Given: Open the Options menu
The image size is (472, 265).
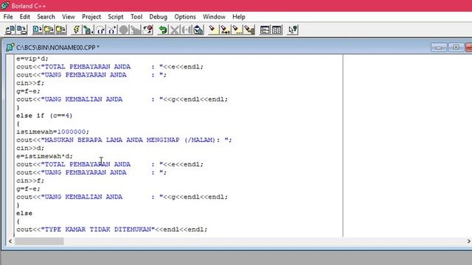Looking at the screenshot, I should coord(185,17).
